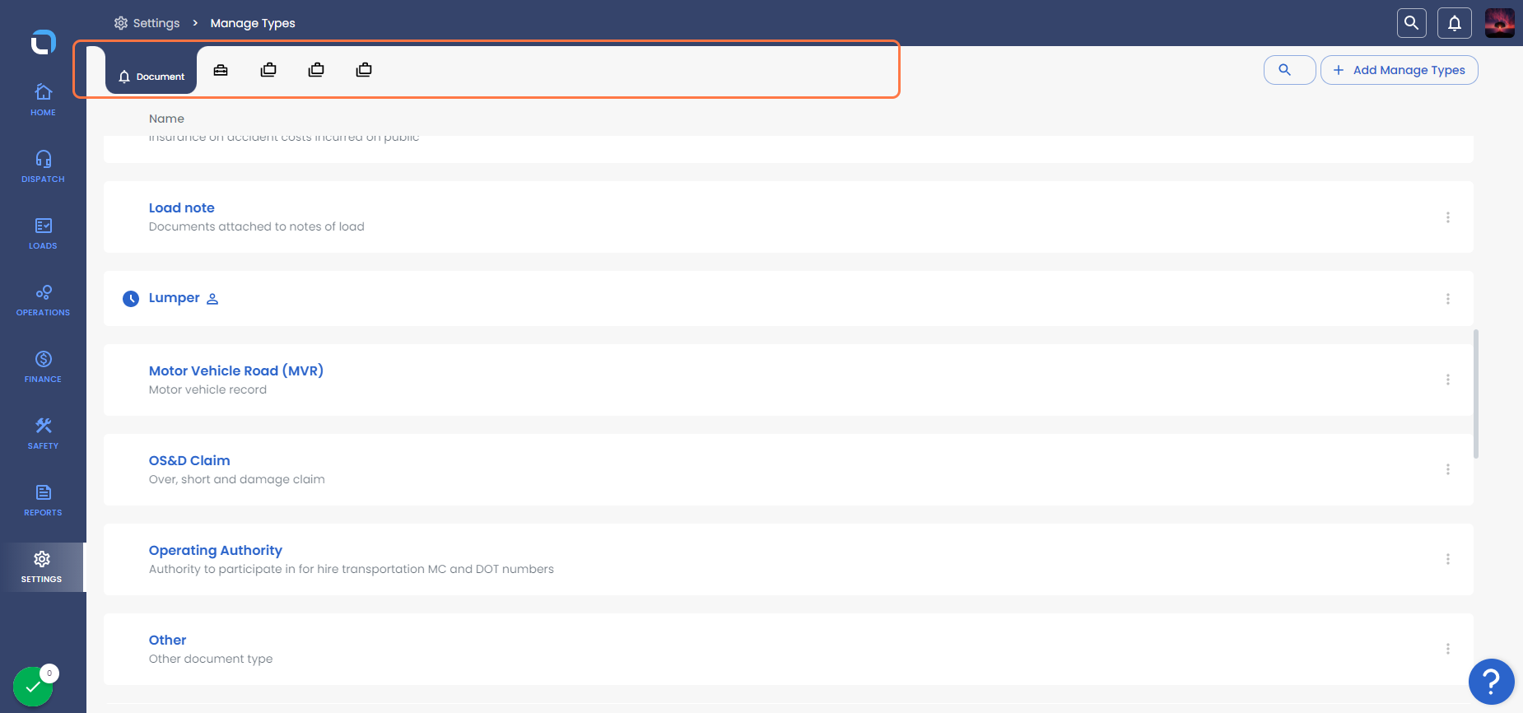
Task: Open the Loads module
Action: pos(43,233)
